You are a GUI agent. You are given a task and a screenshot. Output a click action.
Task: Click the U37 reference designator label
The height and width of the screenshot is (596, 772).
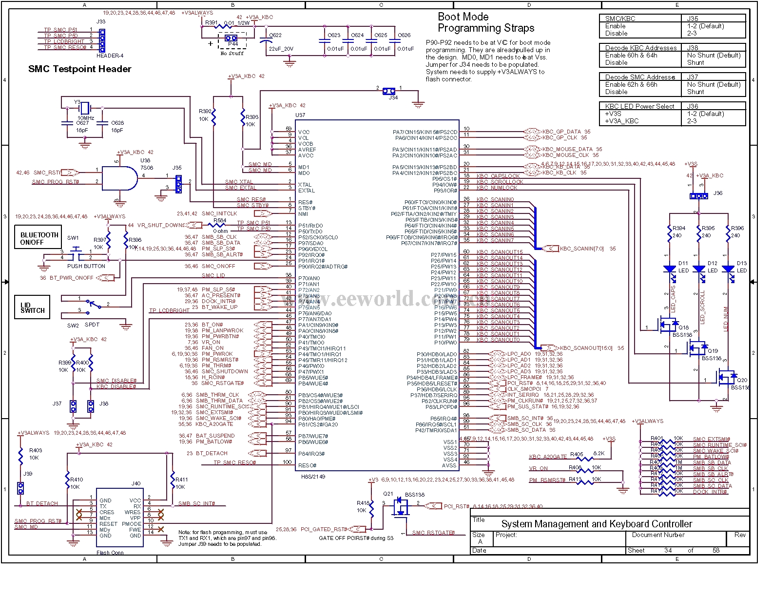[300, 115]
